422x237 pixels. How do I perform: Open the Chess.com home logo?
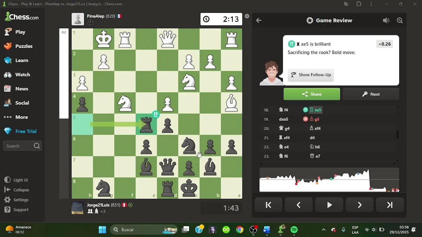tap(22, 17)
